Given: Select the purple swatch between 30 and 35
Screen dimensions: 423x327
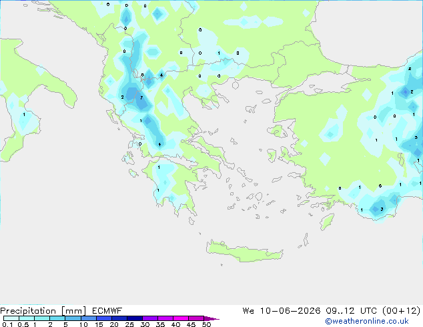Looking at the screenshot, I should tap(150, 318).
